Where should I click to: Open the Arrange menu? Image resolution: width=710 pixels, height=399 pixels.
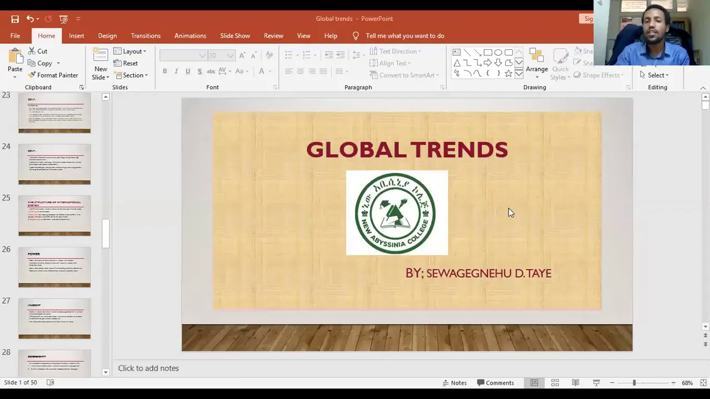click(x=536, y=63)
